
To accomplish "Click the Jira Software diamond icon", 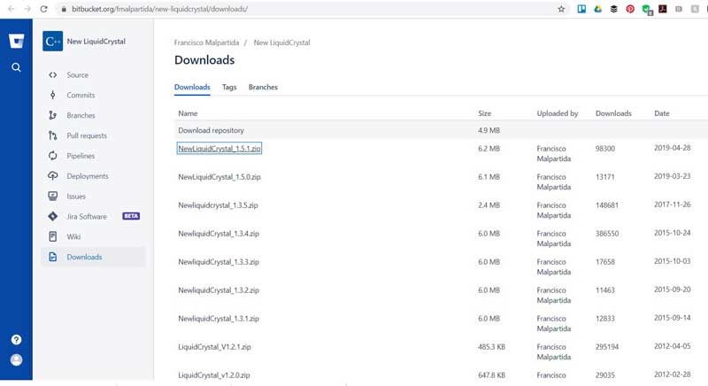I will (53, 216).
